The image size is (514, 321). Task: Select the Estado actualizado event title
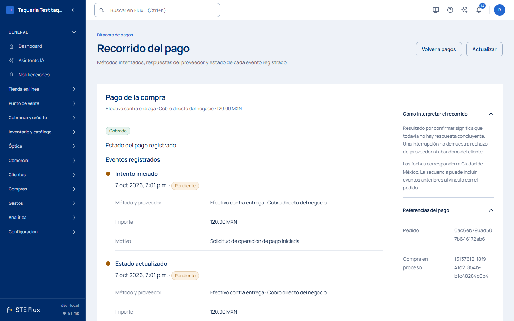141,264
